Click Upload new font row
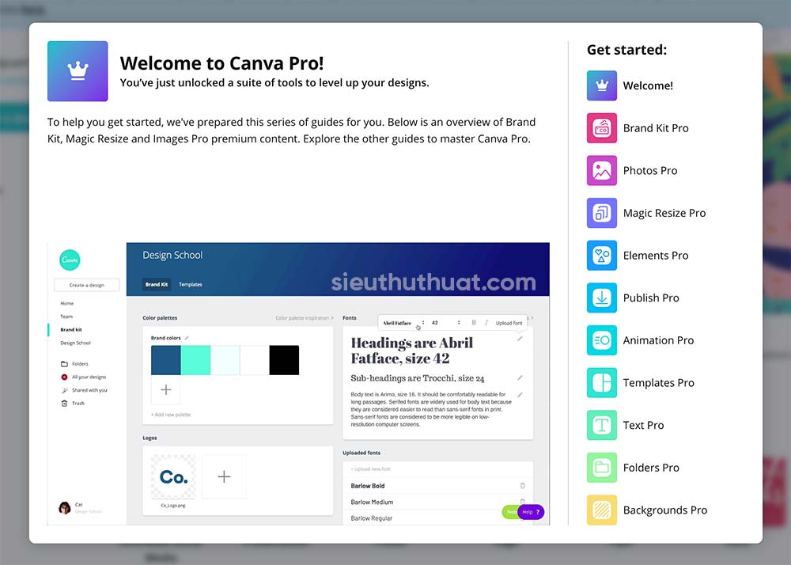The height and width of the screenshot is (565, 791). [x=437, y=469]
